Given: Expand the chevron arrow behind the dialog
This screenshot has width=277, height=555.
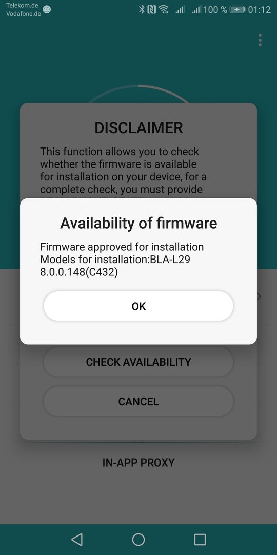Looking at the screenshot, I should pos(259,296).
